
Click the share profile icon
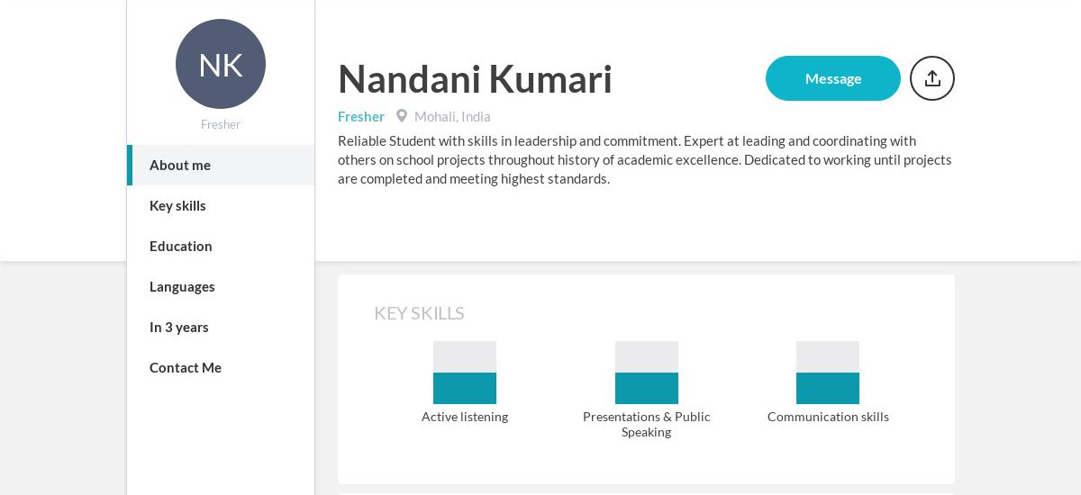click(x=932, y=78)
